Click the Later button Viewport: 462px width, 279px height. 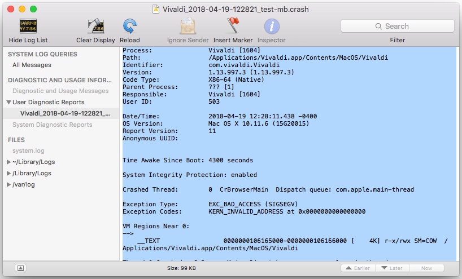392,268
